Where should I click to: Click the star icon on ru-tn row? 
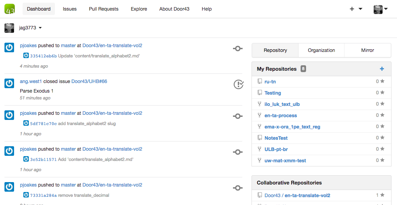382,81
